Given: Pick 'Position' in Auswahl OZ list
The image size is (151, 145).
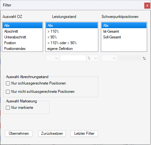Looking at the screenshot, I should (22, 43).
